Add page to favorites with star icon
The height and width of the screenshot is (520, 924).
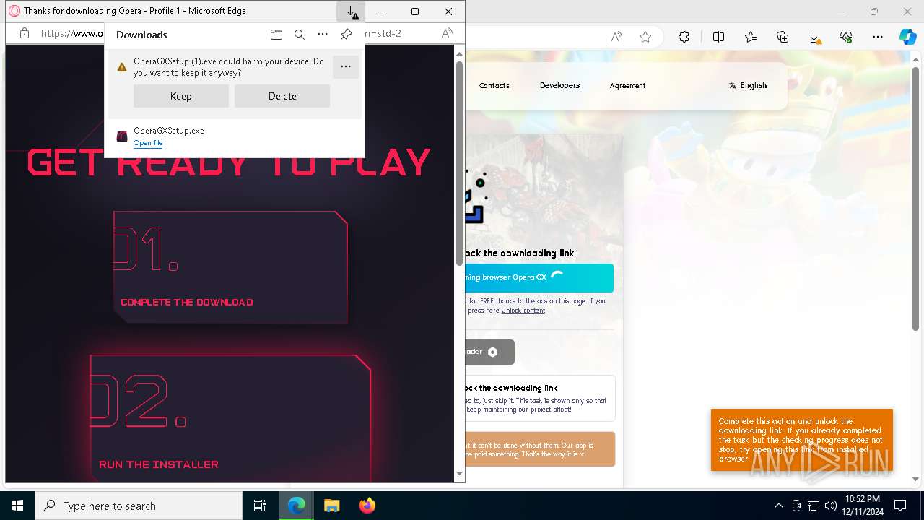click(645, 37)
